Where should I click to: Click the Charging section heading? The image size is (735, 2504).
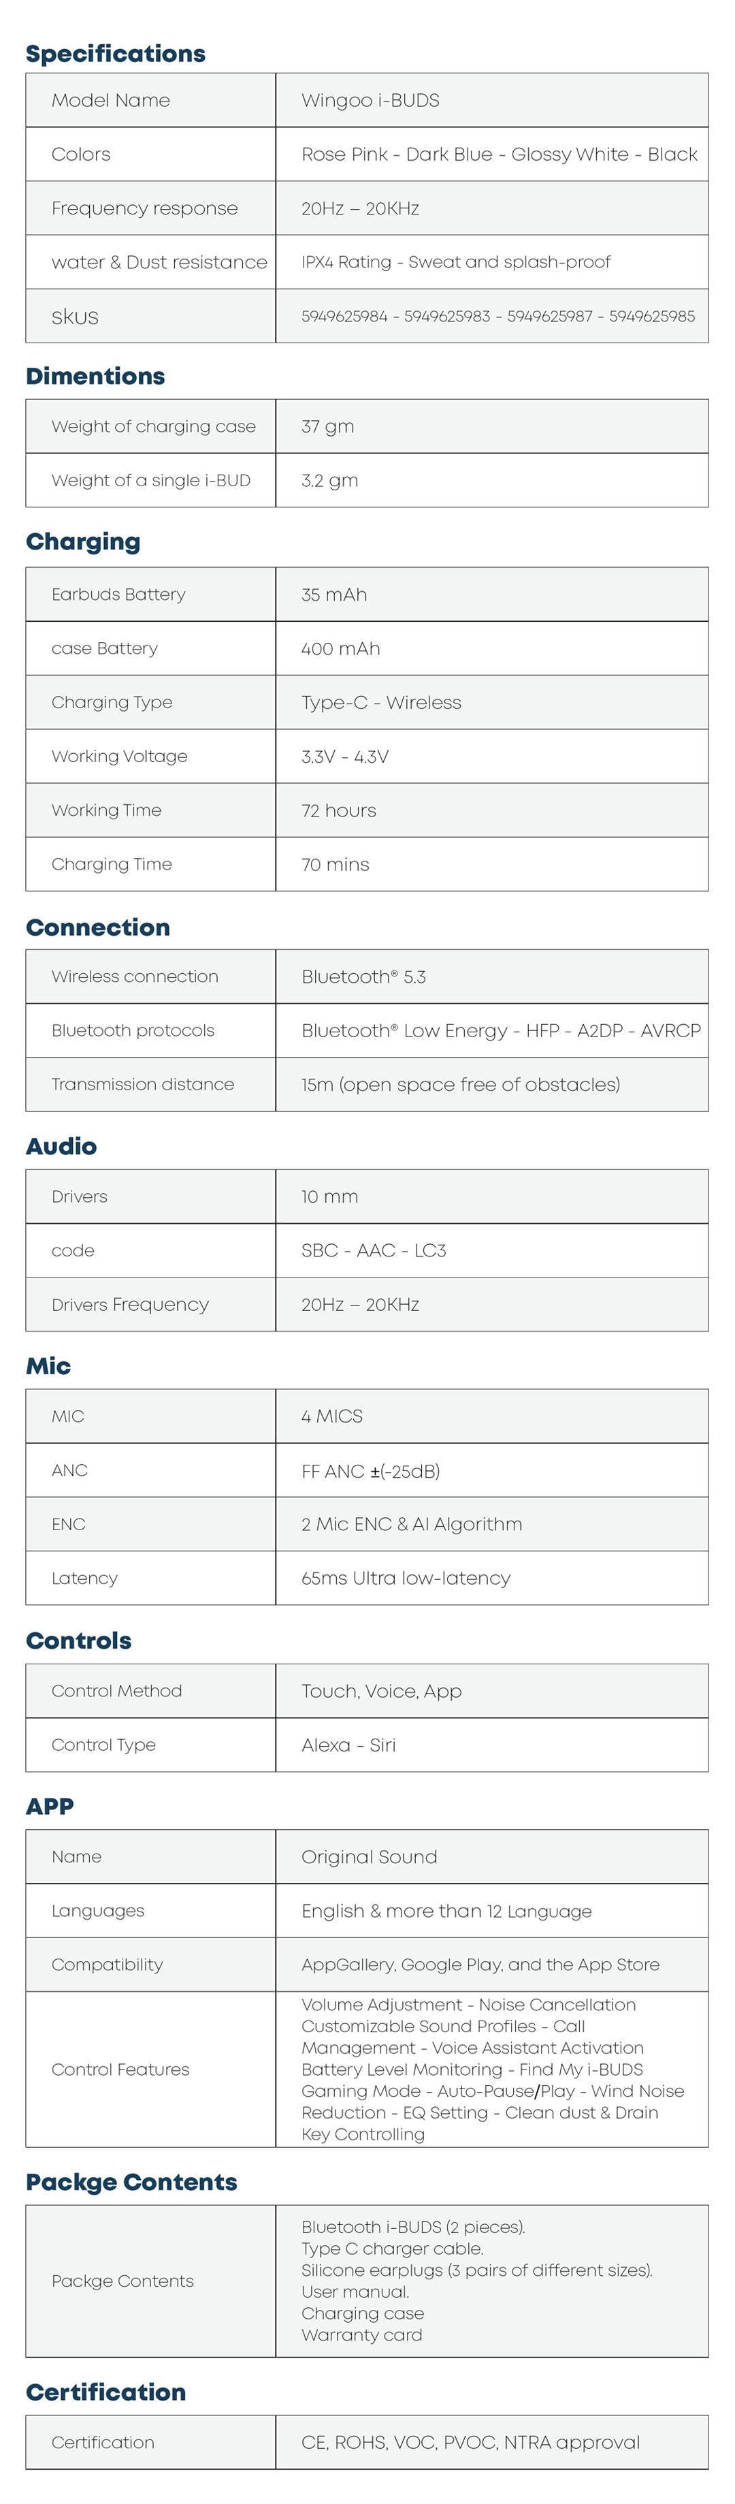tap(82, 541)
